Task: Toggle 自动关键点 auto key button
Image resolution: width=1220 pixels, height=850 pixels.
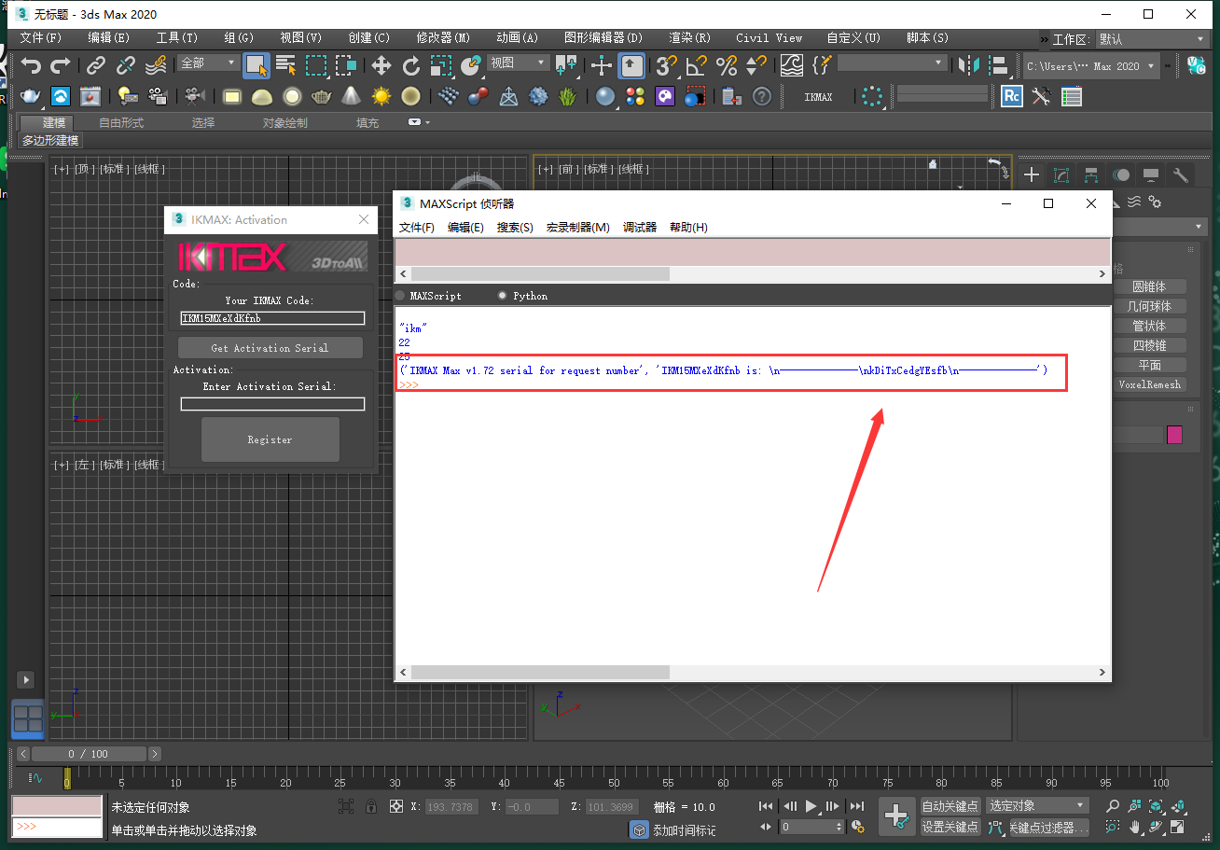Action: pos(950,806)
